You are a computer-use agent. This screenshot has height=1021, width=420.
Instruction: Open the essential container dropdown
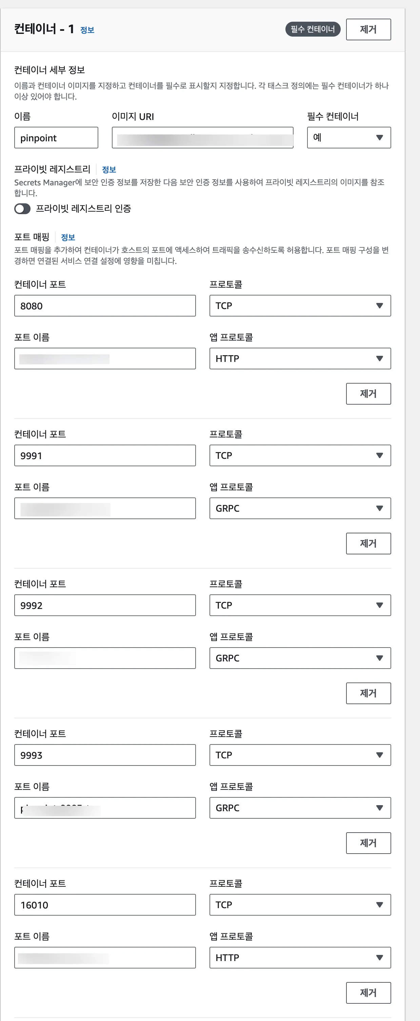[348, 138]
